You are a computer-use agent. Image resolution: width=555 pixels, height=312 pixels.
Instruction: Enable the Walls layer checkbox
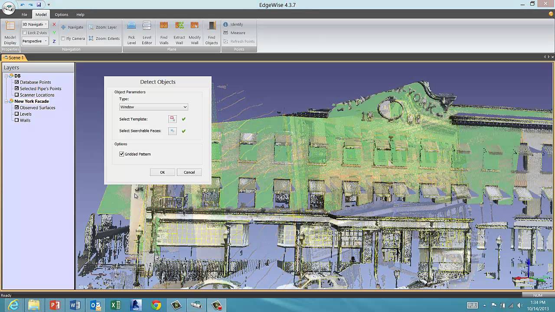[17, 120]
